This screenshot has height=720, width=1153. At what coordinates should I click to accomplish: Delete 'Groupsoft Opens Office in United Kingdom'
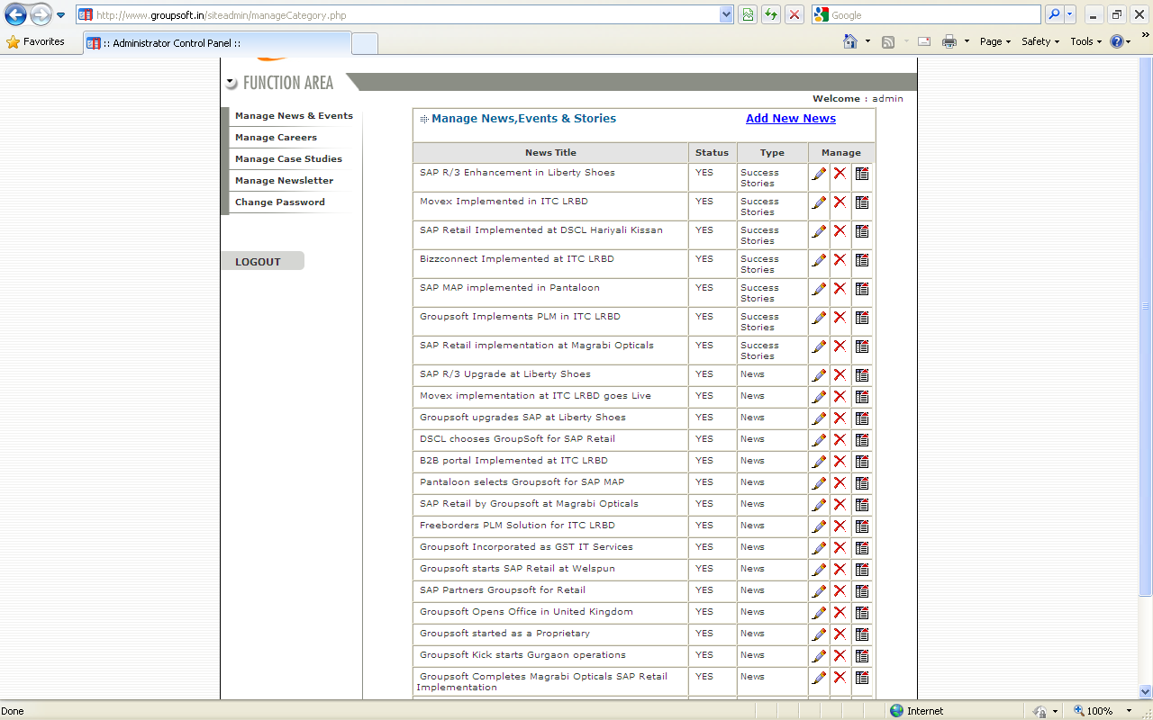coord(840,613)
